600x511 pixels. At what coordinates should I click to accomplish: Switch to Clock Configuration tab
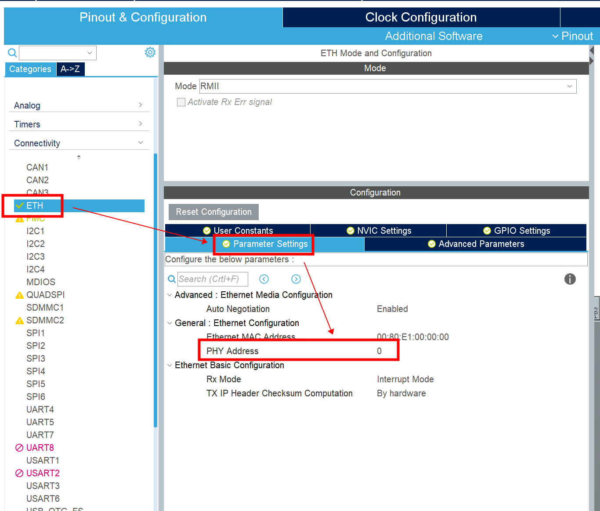click(x=421, y=17)
